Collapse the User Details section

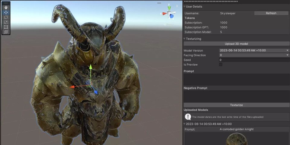(x=184, y=6)
